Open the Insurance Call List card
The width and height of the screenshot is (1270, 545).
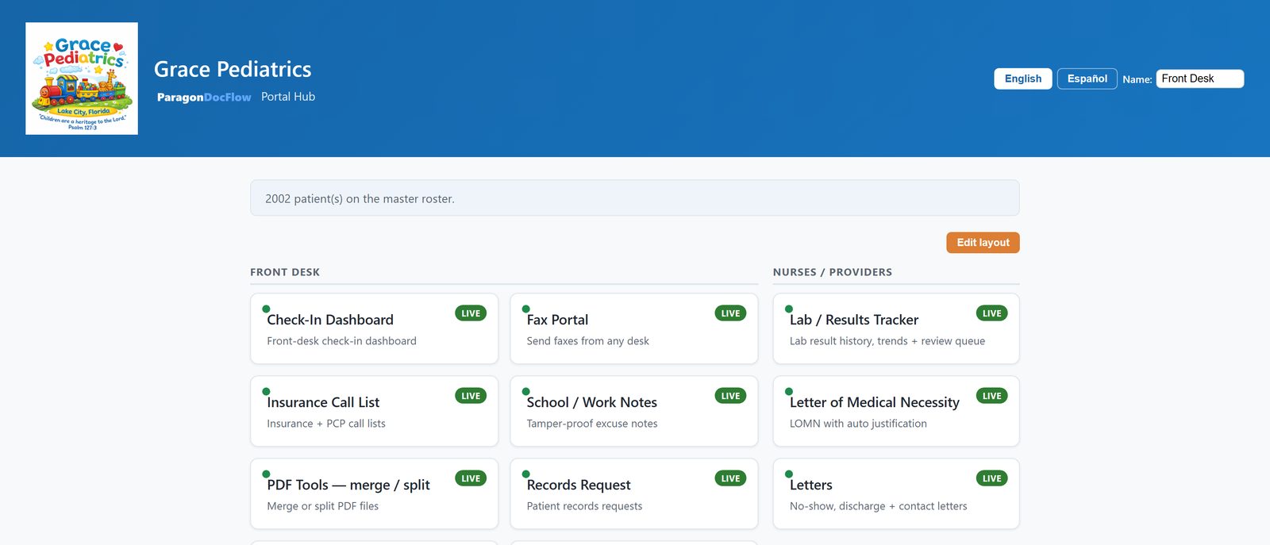click(374, 411)
